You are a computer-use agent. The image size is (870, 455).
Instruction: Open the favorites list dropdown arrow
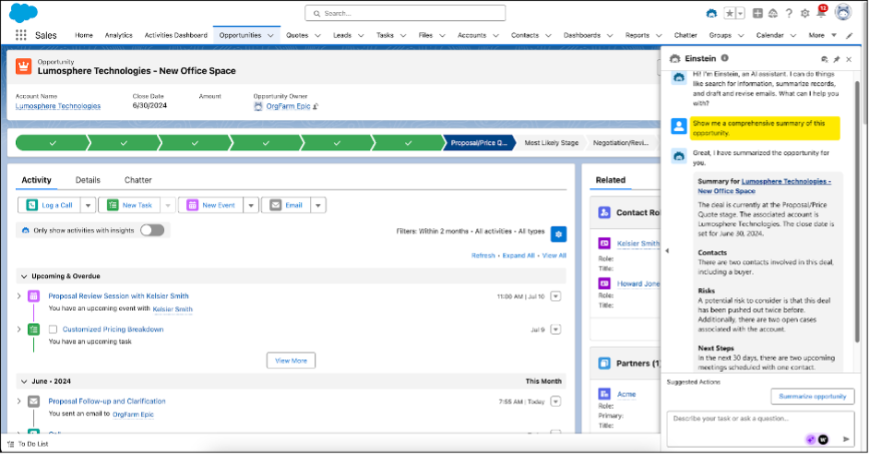(x=740, y=13)
